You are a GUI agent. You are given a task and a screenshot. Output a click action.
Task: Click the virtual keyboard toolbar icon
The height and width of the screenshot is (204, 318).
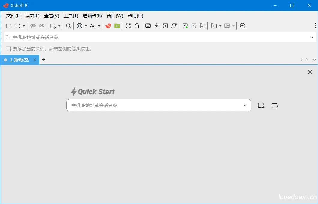point(148,26)
